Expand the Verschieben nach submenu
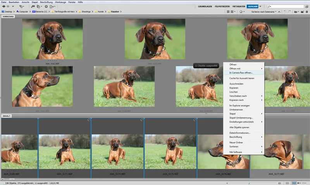This screenshot has height=185, width=310. pyautogui.click(x=244, y=96)
